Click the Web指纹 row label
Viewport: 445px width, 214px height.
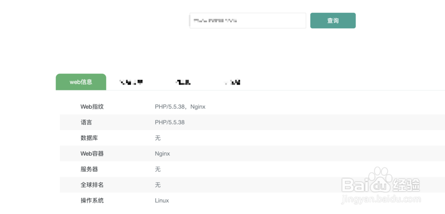coord(92,107)
